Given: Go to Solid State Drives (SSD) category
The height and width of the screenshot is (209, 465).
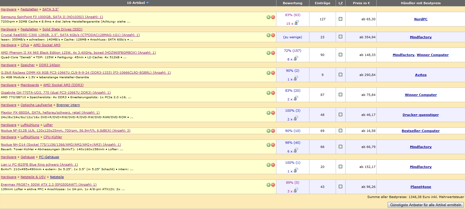Looking at the screenshot, I should pyautogui.click(x=62, y=29).
